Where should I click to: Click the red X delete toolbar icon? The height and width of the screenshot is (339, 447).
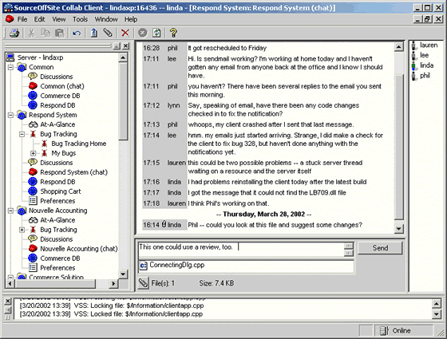tap(125, 33)
